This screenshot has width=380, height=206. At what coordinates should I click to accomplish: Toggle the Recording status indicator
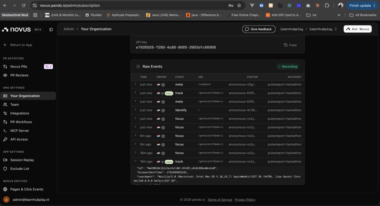288,66
